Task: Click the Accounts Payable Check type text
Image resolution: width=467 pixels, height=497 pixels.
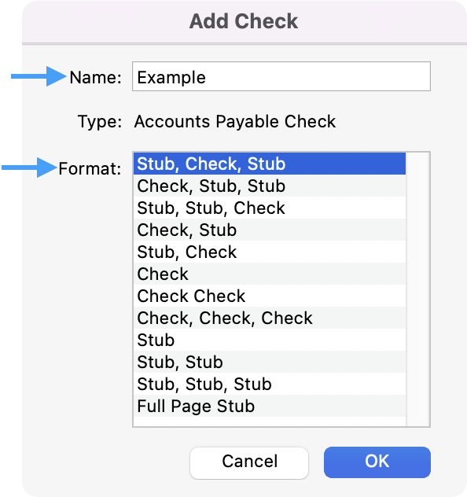Action: click(235, 122)
